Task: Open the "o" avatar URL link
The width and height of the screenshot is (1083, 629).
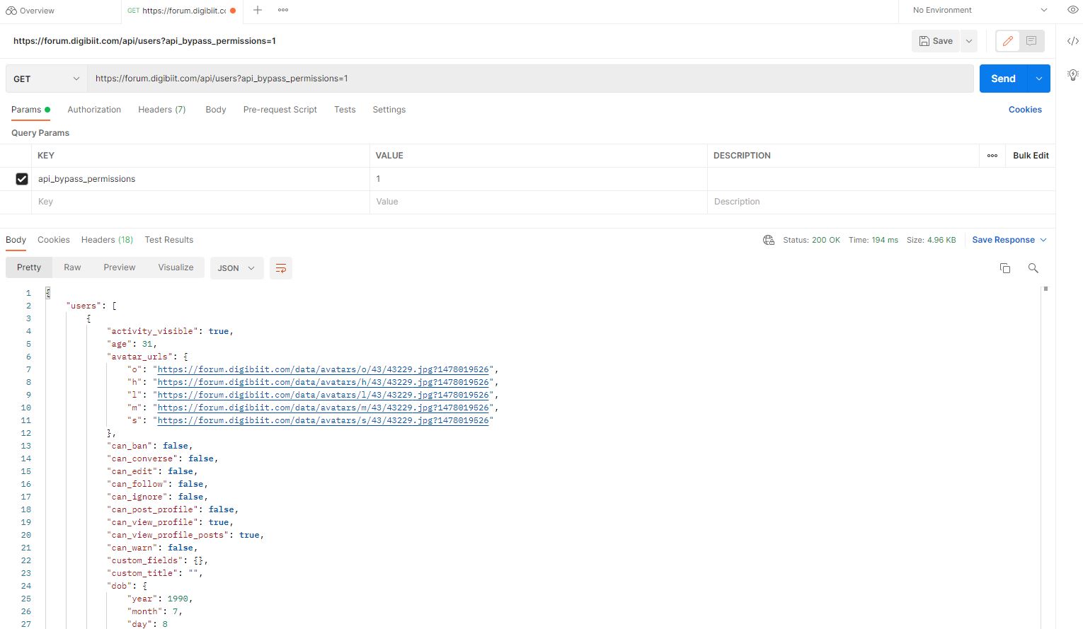Action: click(x=323, y=369)
